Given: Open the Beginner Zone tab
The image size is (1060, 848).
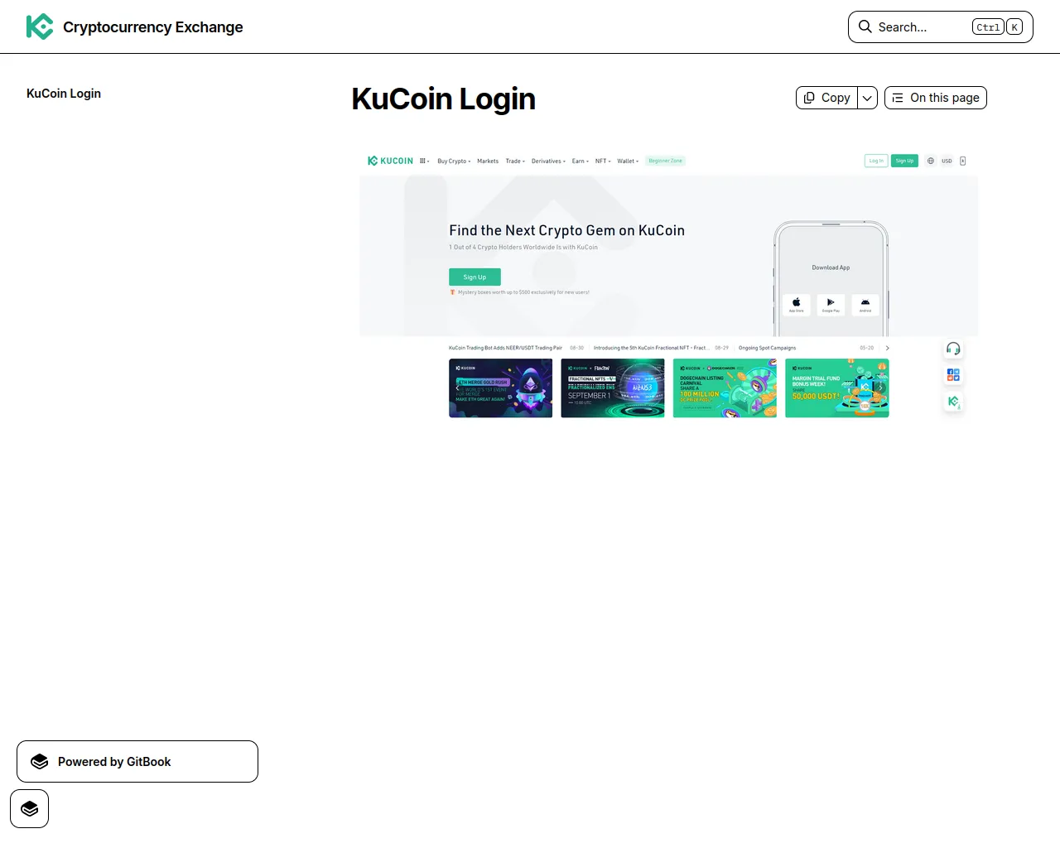Looking at the screenshot, I should pos(665,161).
